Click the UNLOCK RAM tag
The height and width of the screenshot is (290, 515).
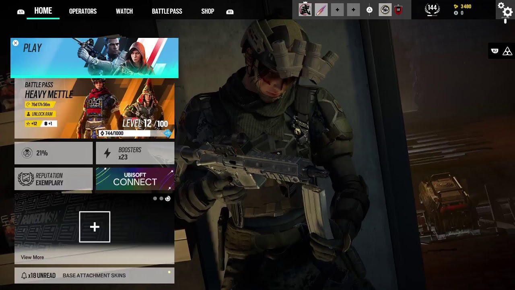click(40, 114)
